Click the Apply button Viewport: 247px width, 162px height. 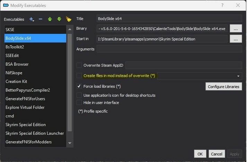point(235,154)
